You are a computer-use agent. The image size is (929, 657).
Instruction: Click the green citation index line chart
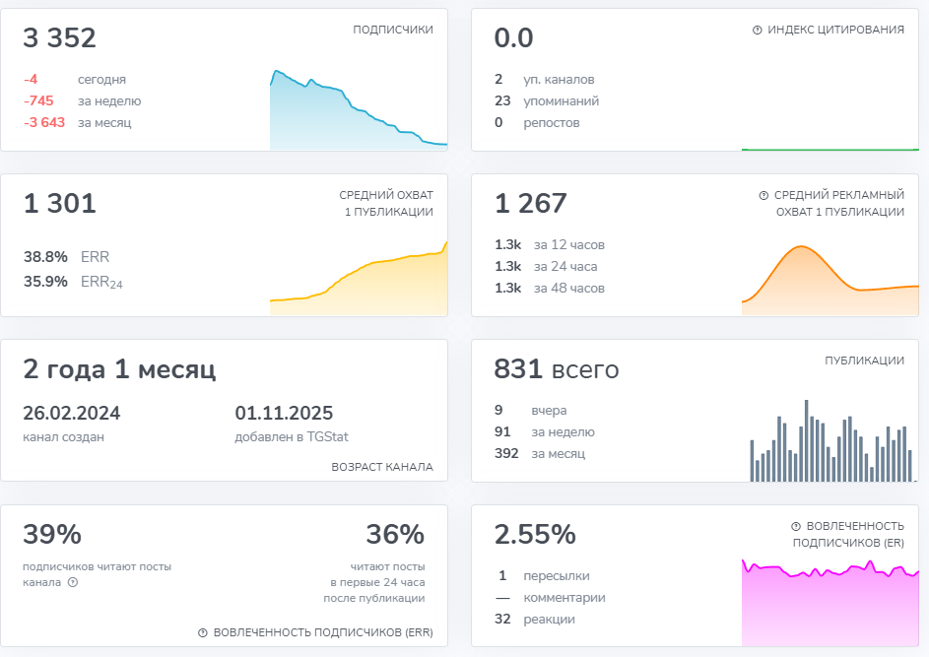click(x=829, y=149)
